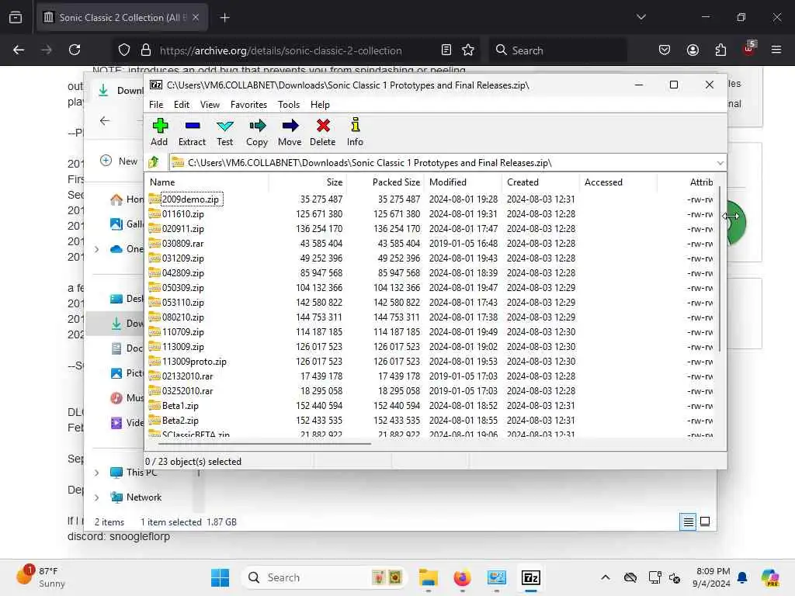This screenshot has height=596, width=795.
Task: Expand Network in File Explorer tree
Action: point(97,497)
